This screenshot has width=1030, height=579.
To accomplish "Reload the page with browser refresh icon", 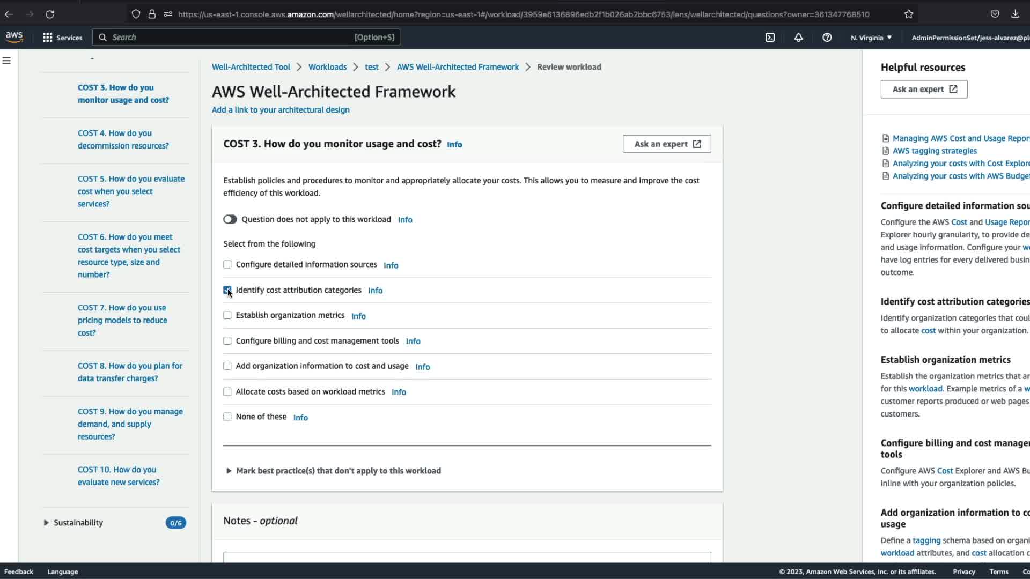I will pos(50,14).
